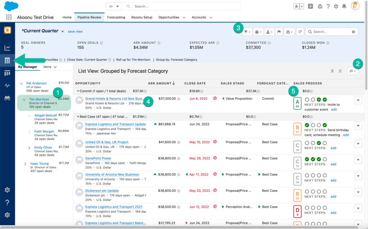This screenshot has width=368, height=229.
Task: Expand Abigail Metcalf in manager tree
Action: (29, 116)
